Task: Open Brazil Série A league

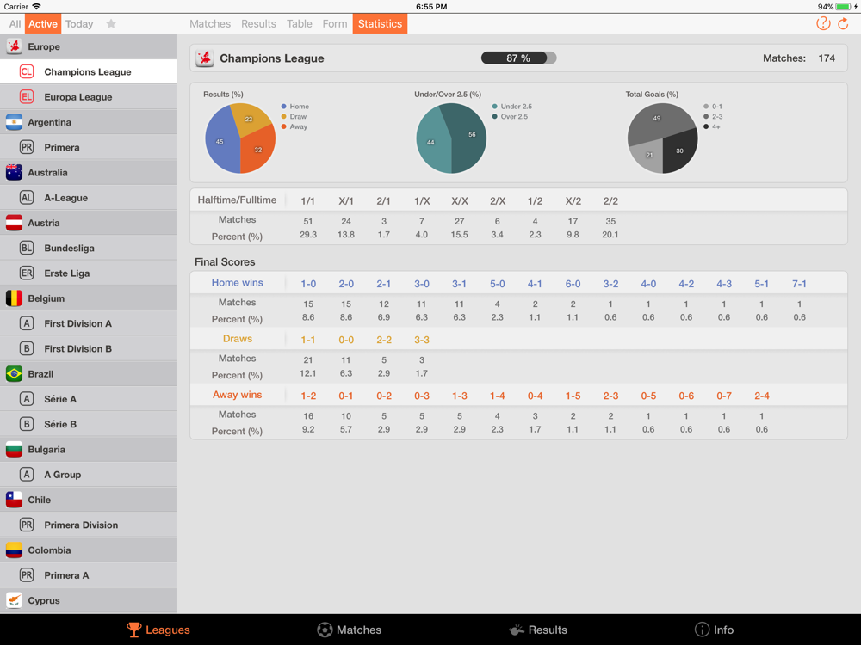Action: [89, 399]
